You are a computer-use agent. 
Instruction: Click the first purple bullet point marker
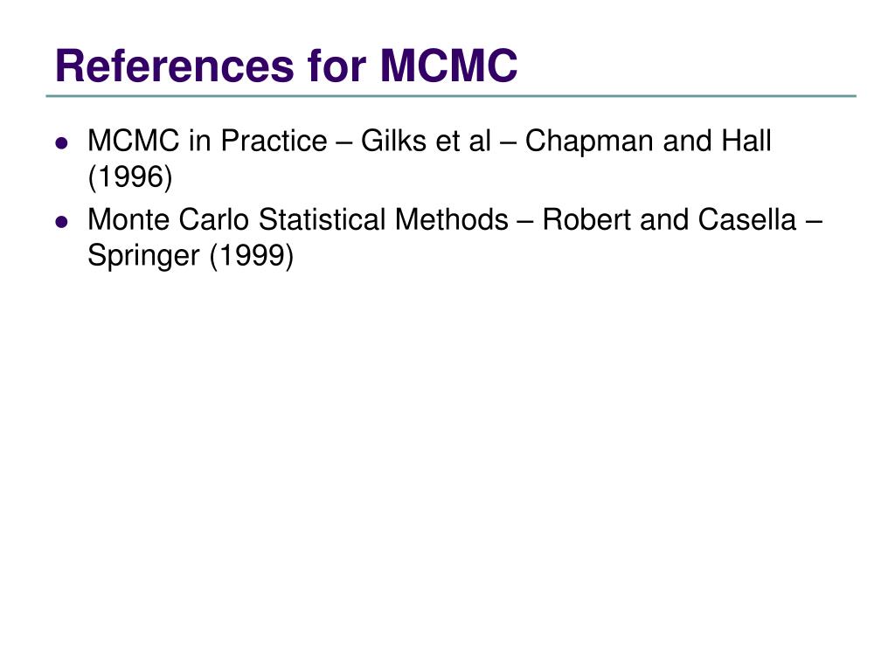pos(62,142)
